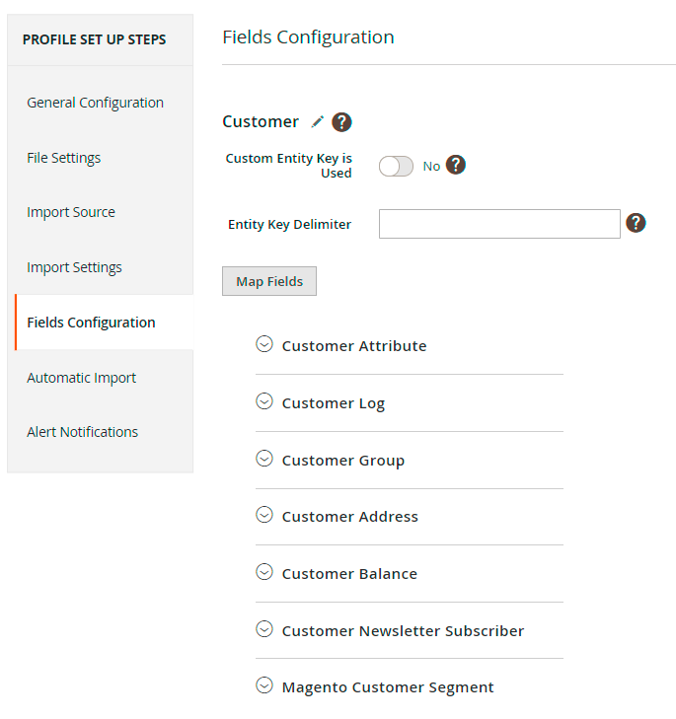Go to the File Settings step
Viewport: 676px width, 719px height.
point(63,158)
